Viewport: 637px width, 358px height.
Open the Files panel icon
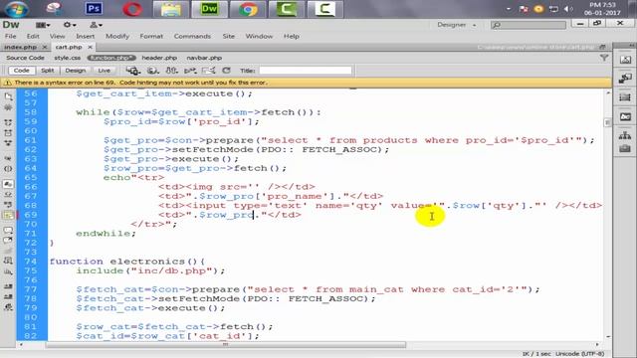coord(625,135)
